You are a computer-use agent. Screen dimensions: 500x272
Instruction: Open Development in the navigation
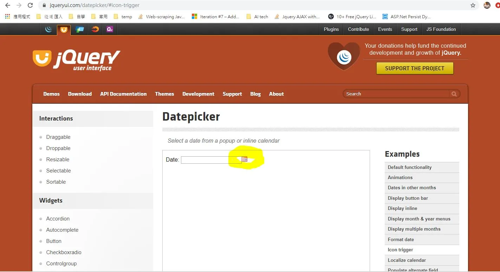point(198,94)
